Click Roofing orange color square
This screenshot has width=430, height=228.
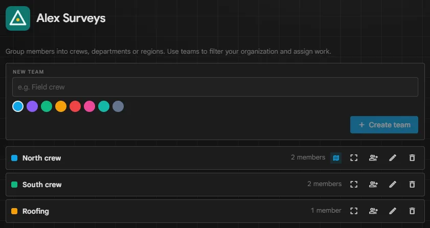pyautogui.click(x=14, y=211)
